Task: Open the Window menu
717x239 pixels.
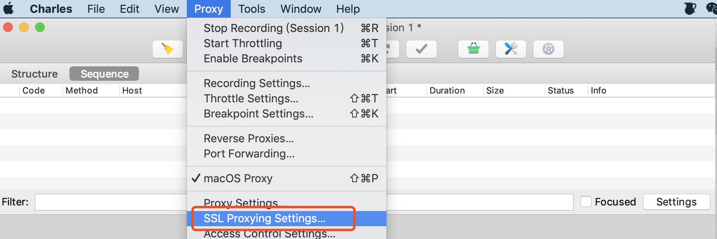Action: click(x=301, y=9)
